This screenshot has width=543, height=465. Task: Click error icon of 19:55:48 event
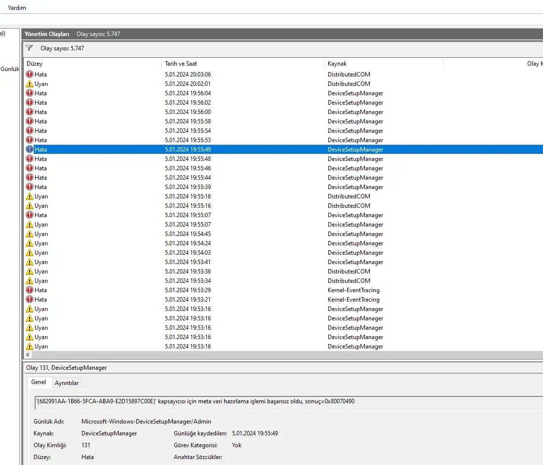30,158
